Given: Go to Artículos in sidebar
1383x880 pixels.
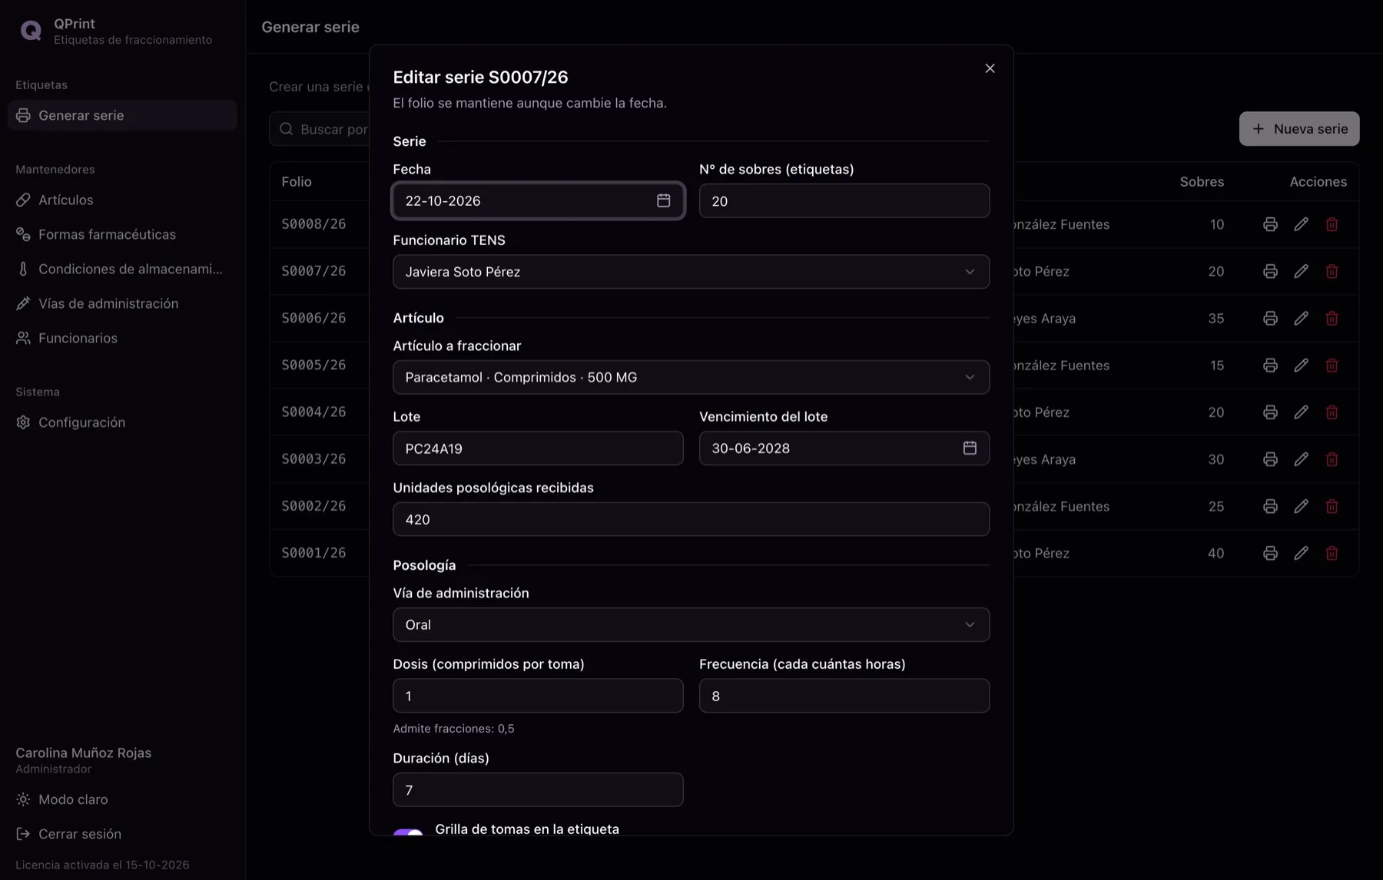Looking at the screenshot, I should 122,200.
